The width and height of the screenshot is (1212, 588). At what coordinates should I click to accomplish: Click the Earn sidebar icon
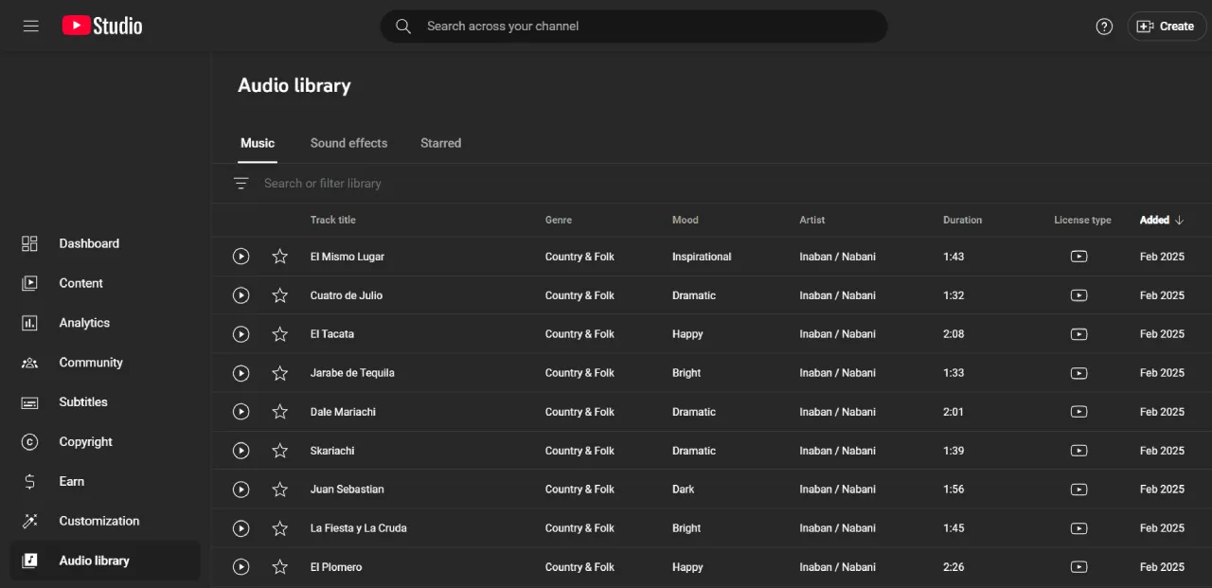29,481
